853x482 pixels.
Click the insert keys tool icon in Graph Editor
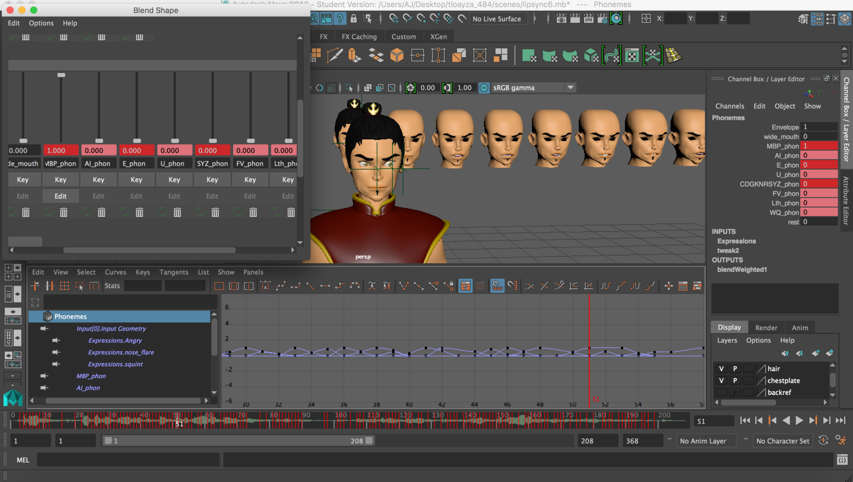click(50, 286)
